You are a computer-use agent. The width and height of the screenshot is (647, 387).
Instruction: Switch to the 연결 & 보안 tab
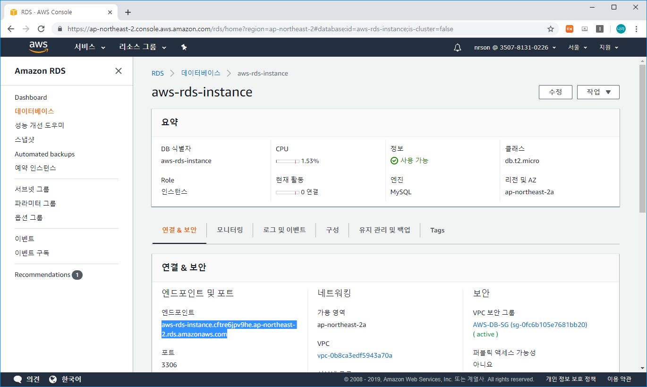pyautogui.click(x=179, y=230)
